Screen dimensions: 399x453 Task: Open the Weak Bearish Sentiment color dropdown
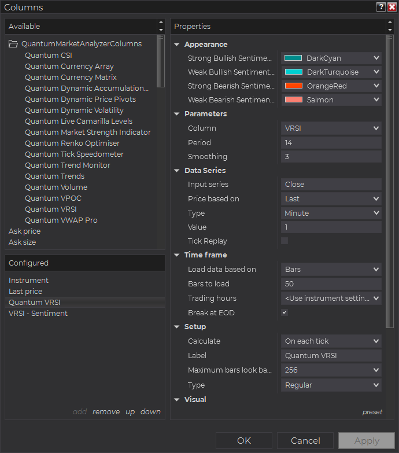point(331,100)
